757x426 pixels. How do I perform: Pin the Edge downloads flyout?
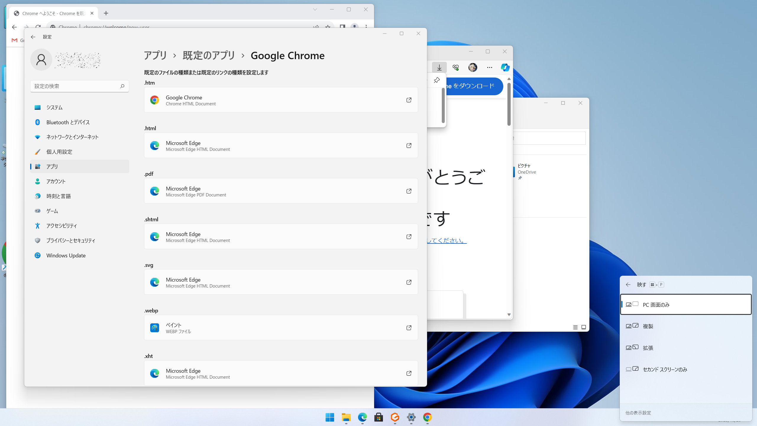[x=436, y=80]
